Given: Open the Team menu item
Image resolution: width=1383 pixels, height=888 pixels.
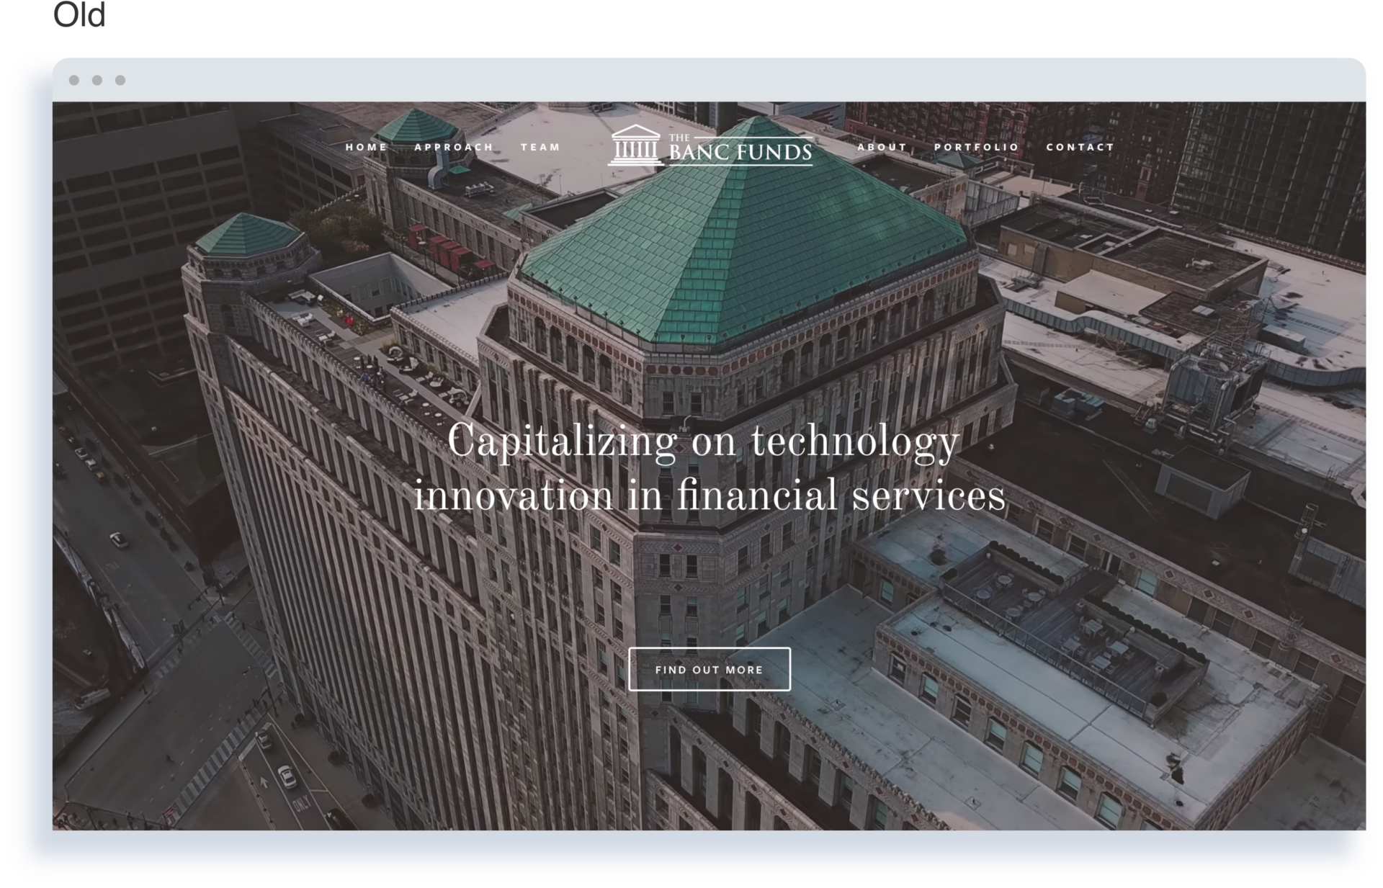Looking at the screenshot, I should pyautogui.click(x=540, y=147).
